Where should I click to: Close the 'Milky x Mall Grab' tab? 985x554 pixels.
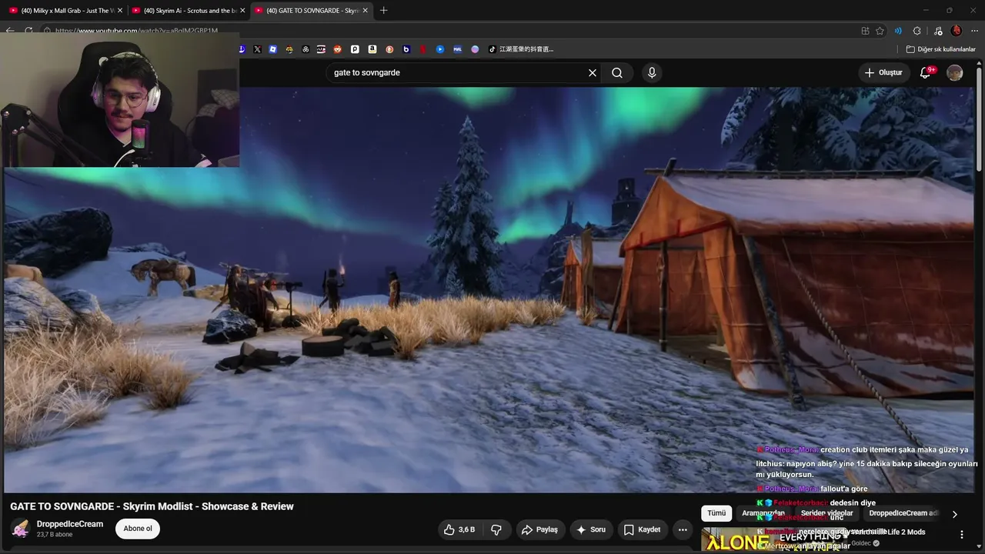point(119,10)
